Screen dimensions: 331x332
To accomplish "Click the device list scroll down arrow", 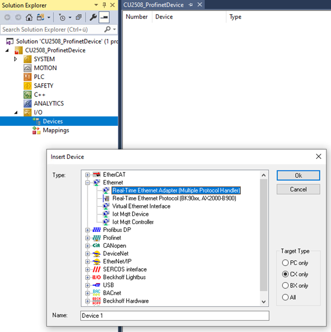I will pyautogui.click(x=264, y=302).
